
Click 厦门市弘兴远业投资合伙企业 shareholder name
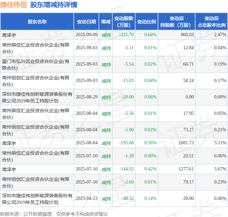pos(36,65)
